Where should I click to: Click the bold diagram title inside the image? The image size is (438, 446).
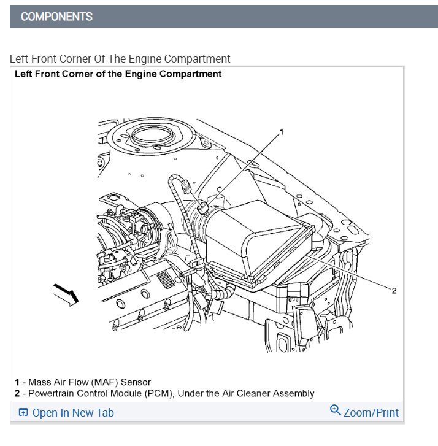(118, 74)
